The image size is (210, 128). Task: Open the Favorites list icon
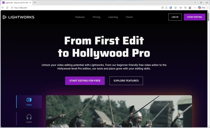[181, 8]
